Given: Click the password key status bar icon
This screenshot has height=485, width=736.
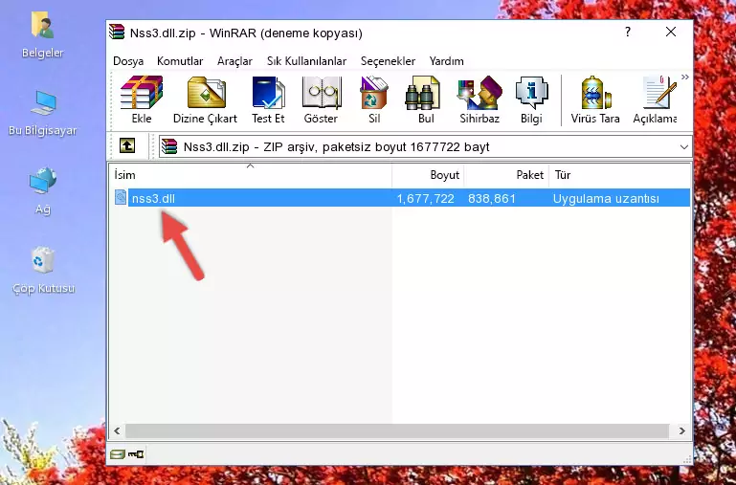Looking at the screenshot, I should tap(136, 453).
